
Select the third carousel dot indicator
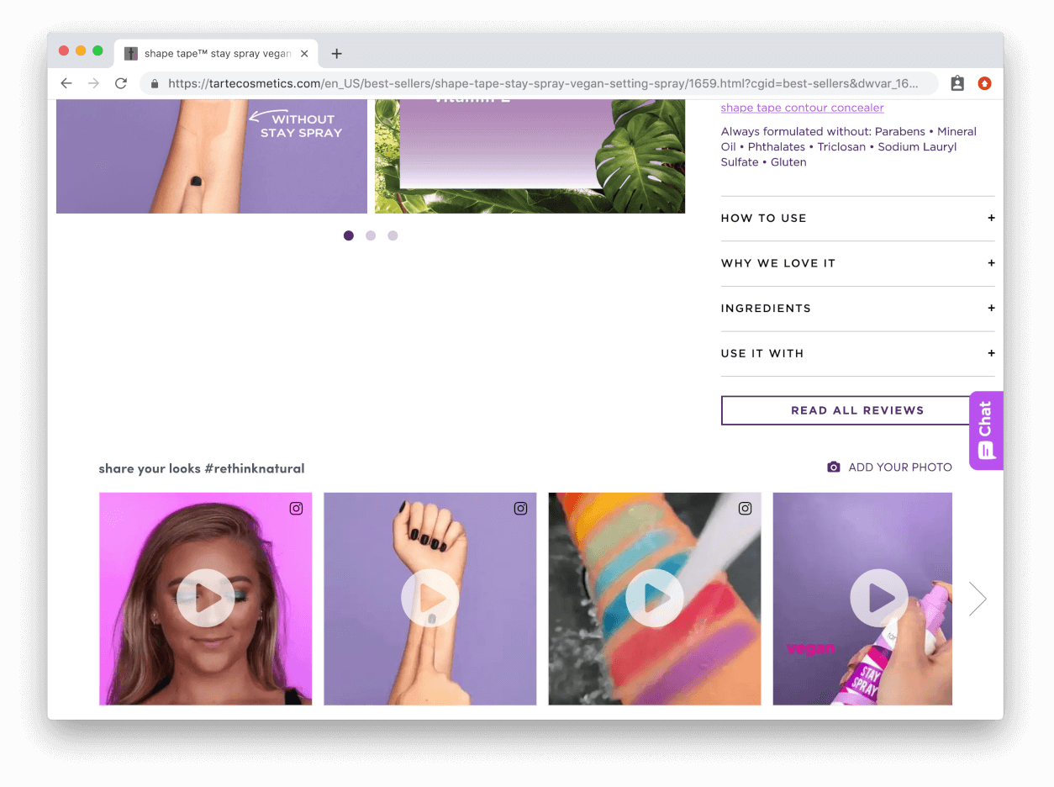click(393, 235)
